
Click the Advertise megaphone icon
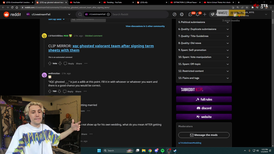[x=212, y=15]
